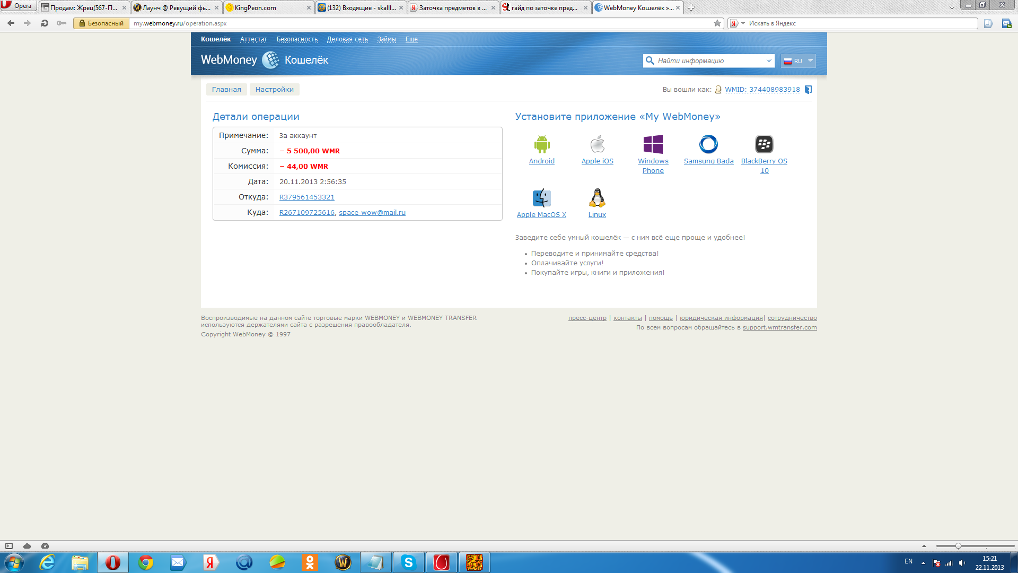Open Безопасность menu item
1018x573 pixels.
coord(297,39)
